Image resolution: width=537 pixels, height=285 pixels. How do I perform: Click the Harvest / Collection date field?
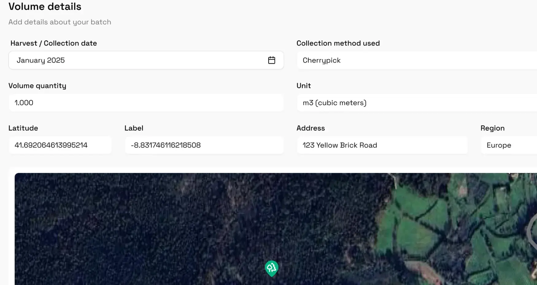click(x=146, y=60)
